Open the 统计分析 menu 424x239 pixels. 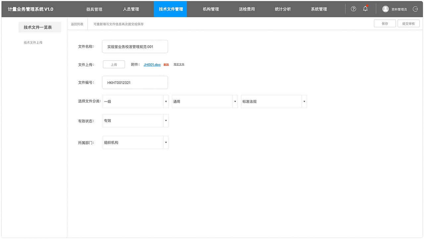coord(283,9)
